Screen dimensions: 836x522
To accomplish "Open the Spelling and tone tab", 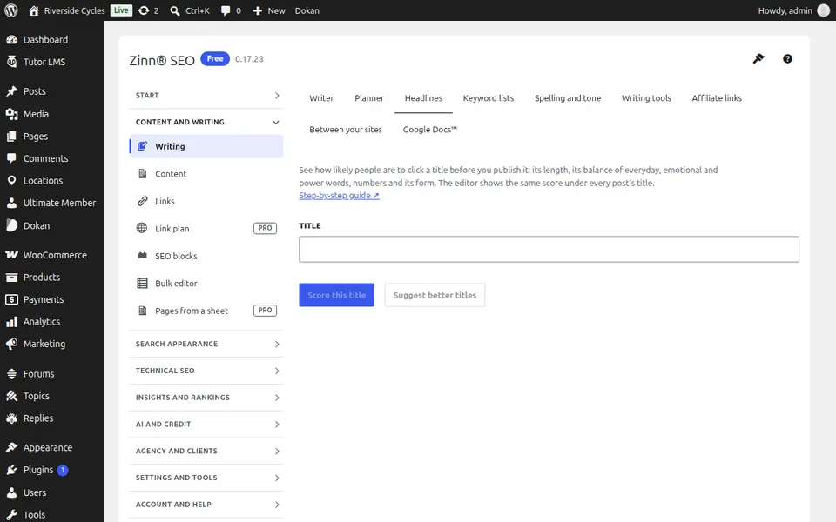I will [x=568, y=98].
